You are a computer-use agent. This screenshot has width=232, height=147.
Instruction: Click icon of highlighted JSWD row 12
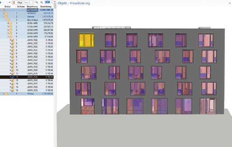coord(13,77)
